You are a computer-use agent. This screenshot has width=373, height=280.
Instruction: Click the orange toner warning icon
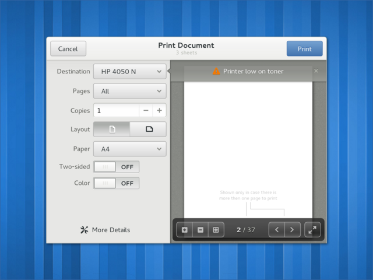tap(216, 71)
